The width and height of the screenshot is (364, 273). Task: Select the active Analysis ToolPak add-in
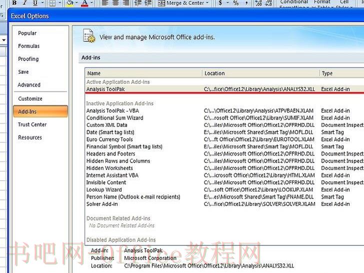[x=224, y=89]
